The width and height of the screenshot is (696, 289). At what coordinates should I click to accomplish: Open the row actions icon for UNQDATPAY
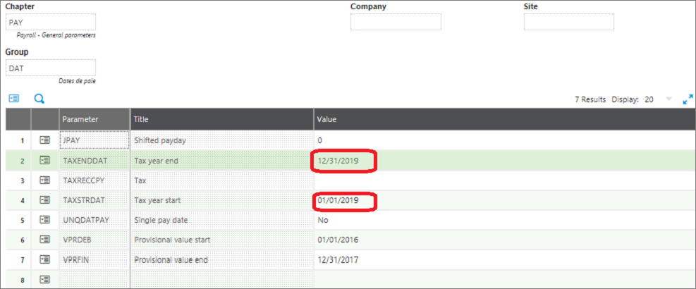tap(45, 220)
